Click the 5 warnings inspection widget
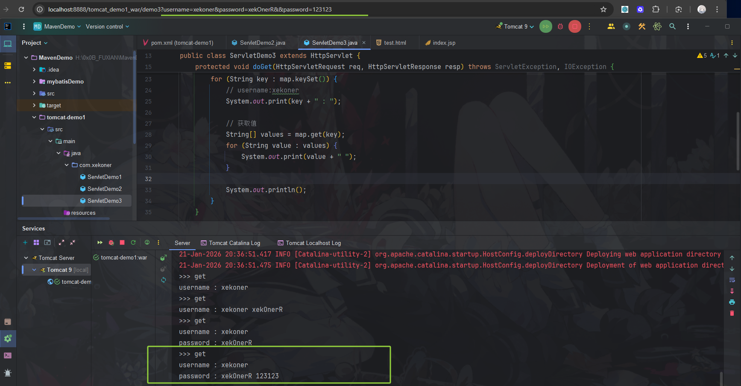 [702, 55]
